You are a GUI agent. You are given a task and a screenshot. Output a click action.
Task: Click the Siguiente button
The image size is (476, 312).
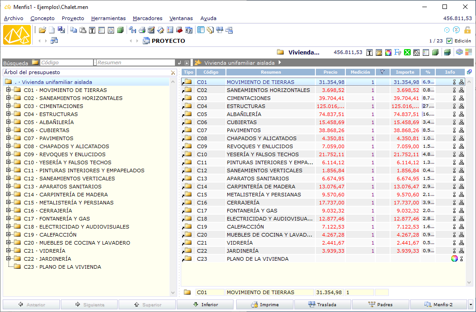pyautogui.click(x=89, y=304)
